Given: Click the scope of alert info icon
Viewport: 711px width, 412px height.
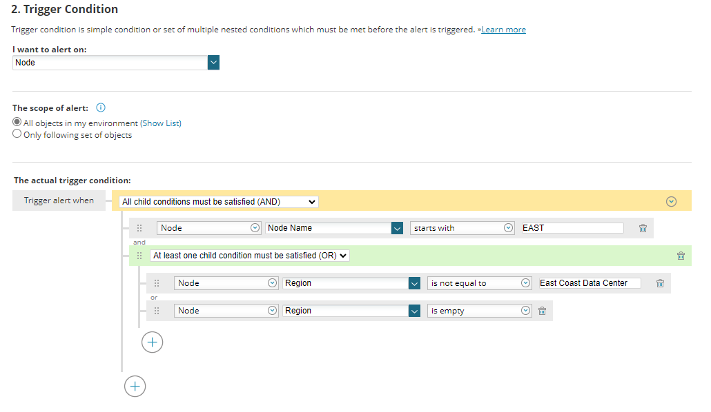Looking at the screenshot, I should 101,108.
